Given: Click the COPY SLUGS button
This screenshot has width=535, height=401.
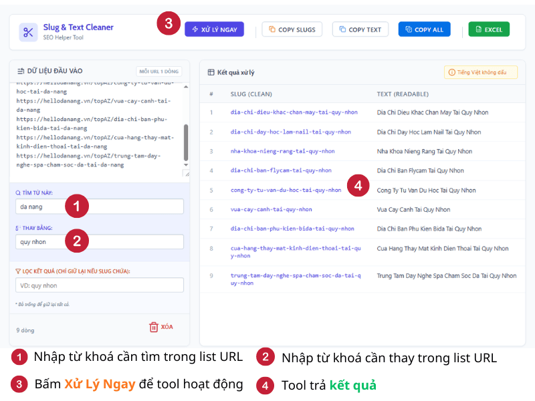Looking at the screenshot, I should point(292,29).
